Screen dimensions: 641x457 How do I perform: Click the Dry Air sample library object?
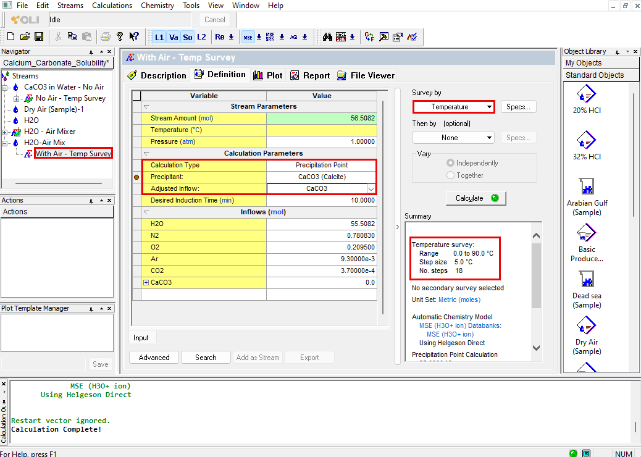pyautogui.click(x=587, y=337)
